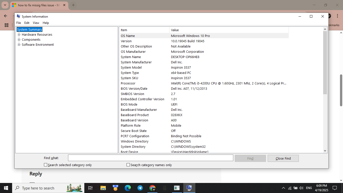Click the Find what input field
Viewport: 343px width, 193px height.
[151, 158]
